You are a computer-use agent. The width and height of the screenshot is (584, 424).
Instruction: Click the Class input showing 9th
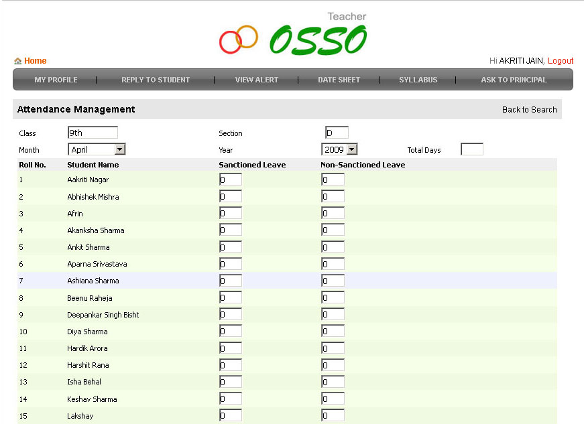[x=92, y=132]
